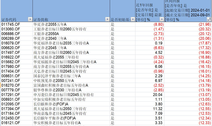Viewport: 212px width, 126px height.
Task: Open the 证券简称 column filter dropdown
Action: click(x=107, y=19)
